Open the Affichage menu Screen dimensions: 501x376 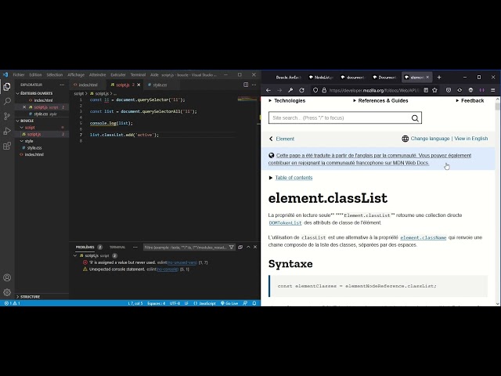pos(76,75)
